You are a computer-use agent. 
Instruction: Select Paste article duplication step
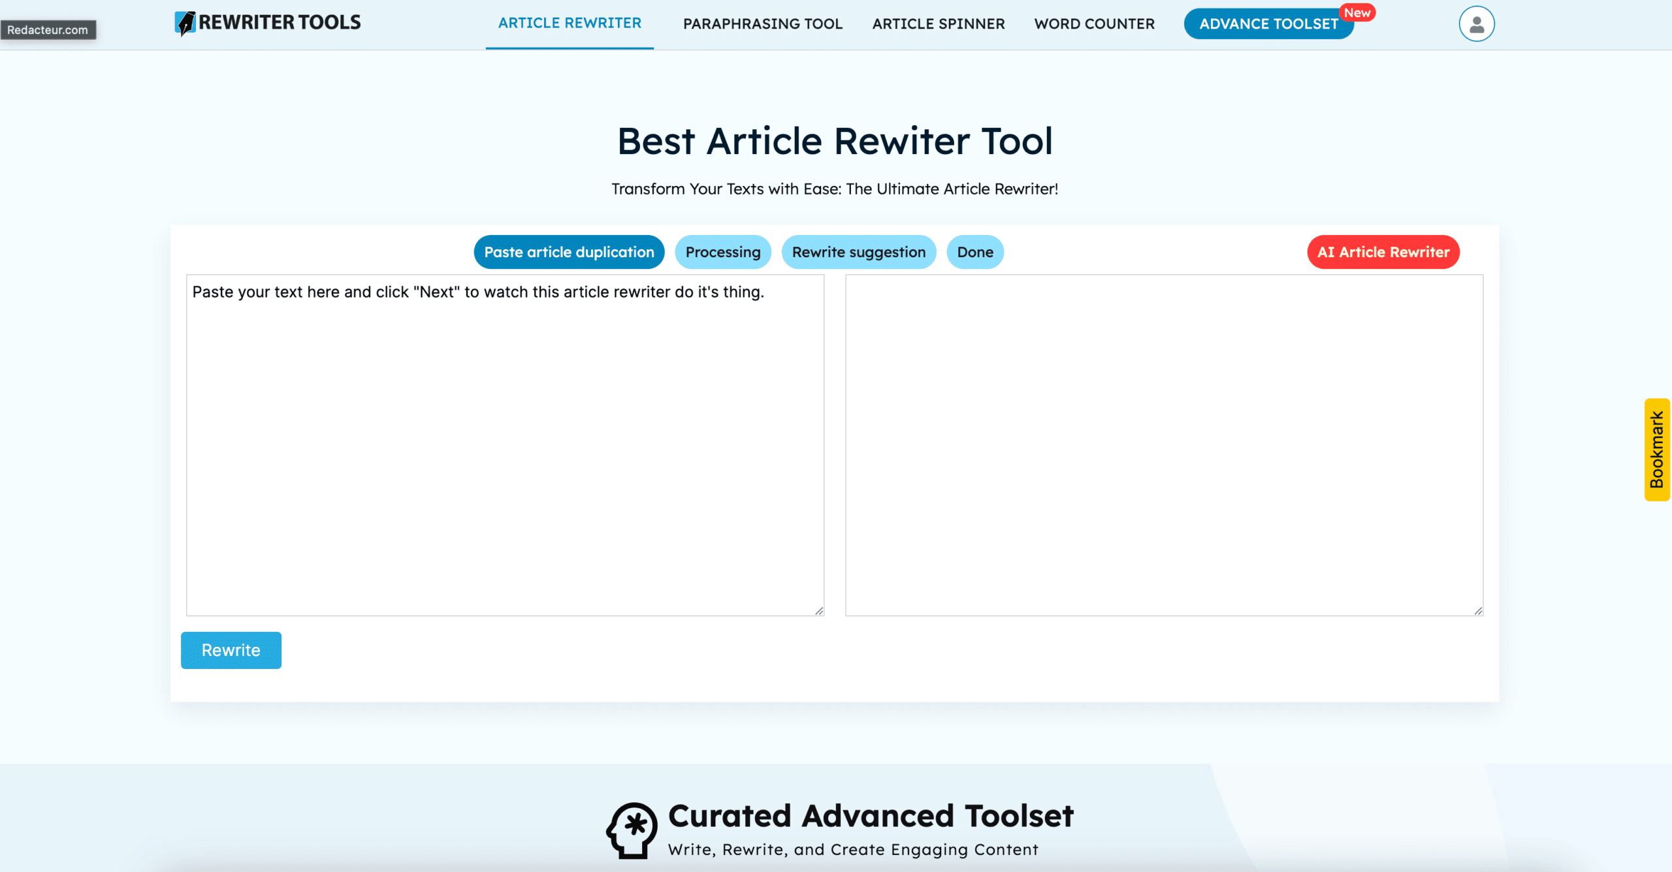coord(569,252)
